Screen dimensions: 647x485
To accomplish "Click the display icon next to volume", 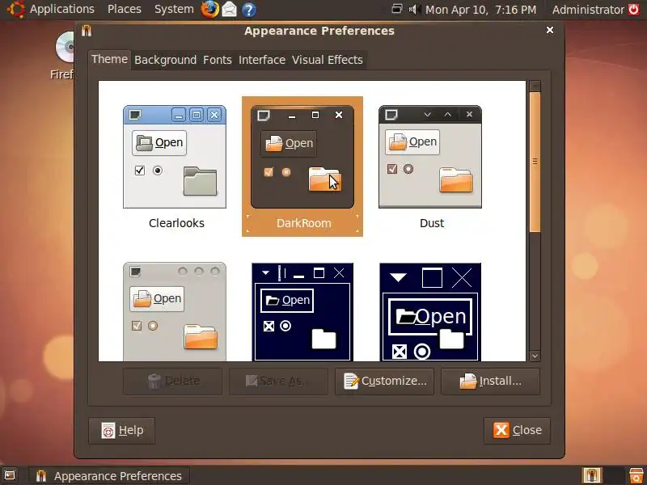I will 396,9.
